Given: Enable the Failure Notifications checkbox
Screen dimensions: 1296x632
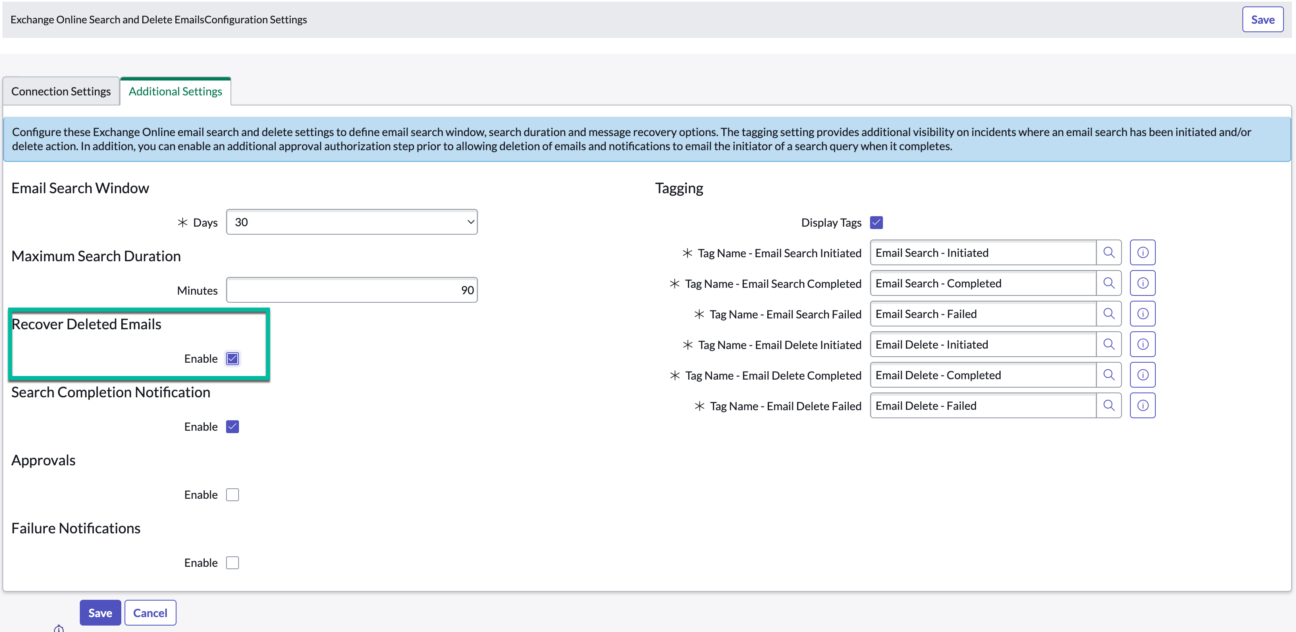Looking at the screenshot, I should [233, 563].
